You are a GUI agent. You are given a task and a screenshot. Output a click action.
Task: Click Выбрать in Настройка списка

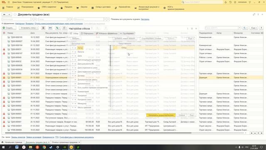76,38
